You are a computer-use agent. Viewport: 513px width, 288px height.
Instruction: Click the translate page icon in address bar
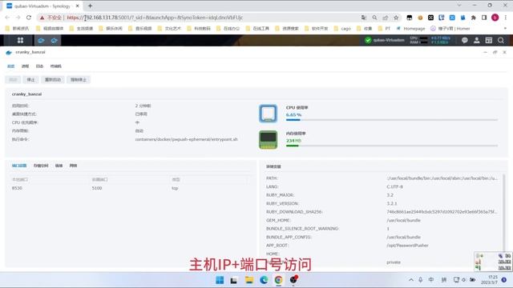tap(364, 18)
